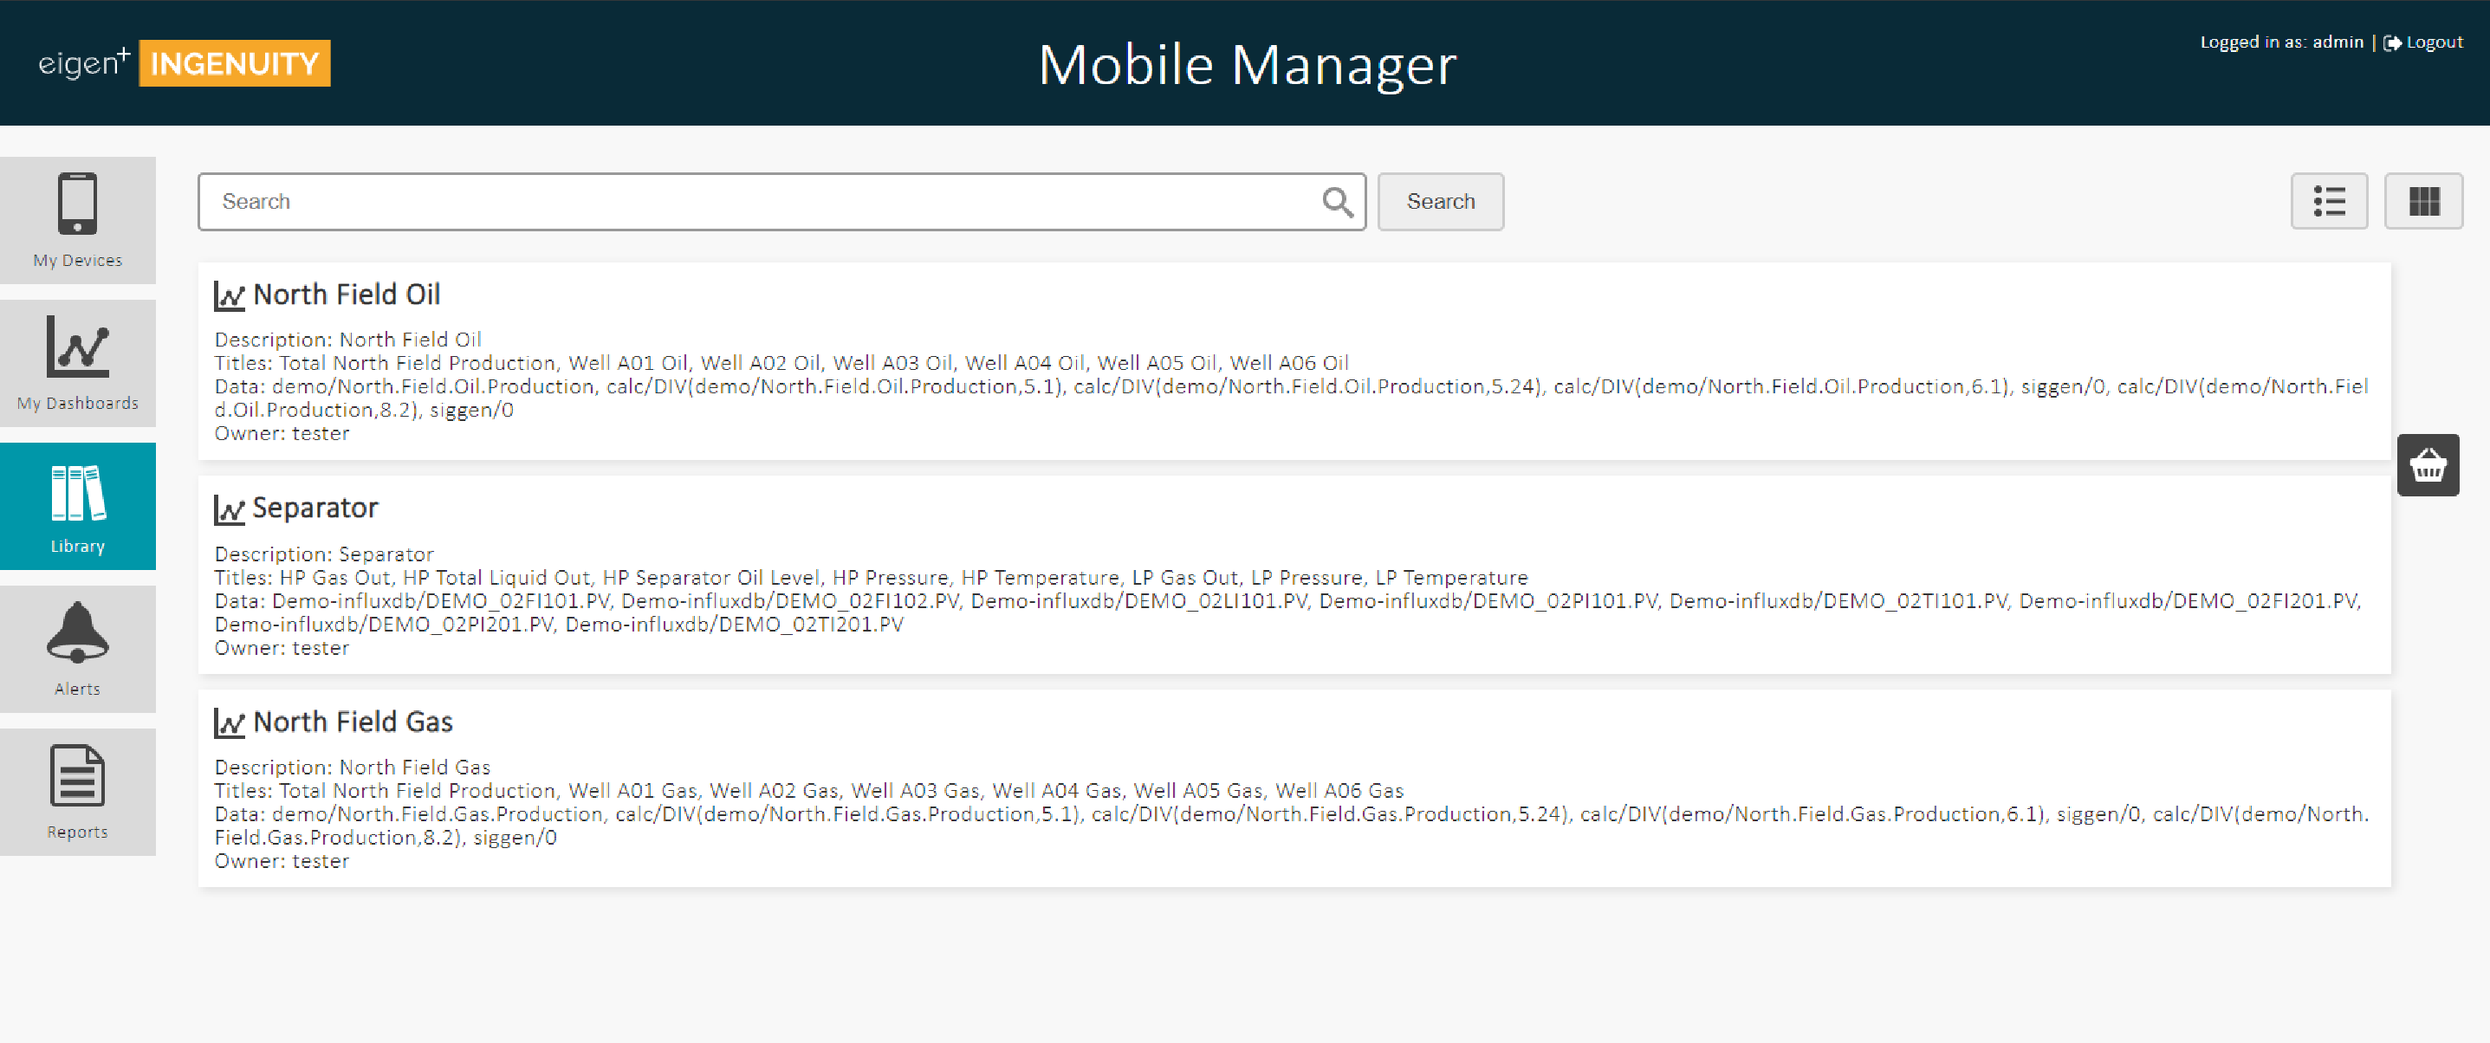2490x1043 pixels.
Task: Click the Titles line starting 'HP Gas Out'
Action: click(871, 578)
